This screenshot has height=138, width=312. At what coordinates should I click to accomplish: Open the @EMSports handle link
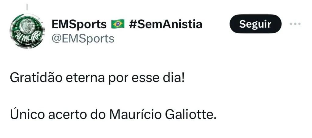pos(83,39)
